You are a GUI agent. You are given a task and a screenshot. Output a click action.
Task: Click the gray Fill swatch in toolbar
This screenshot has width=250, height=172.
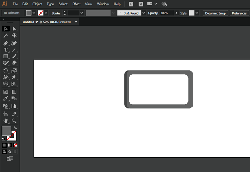click(x=7, y=131)
